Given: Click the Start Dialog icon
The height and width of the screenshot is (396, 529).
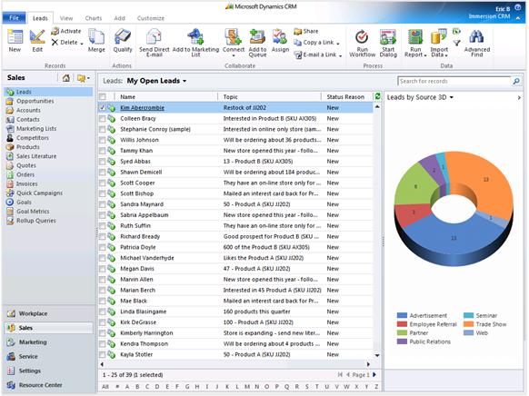Looking at the screenshot, I should point(388,36).
